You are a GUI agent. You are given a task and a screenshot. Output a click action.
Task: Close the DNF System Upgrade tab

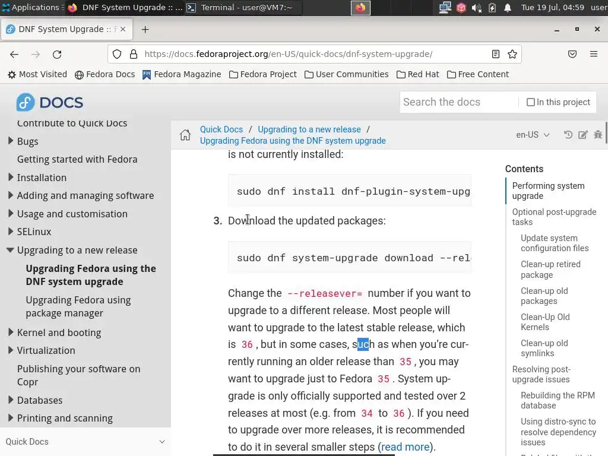tap(123, 29)
